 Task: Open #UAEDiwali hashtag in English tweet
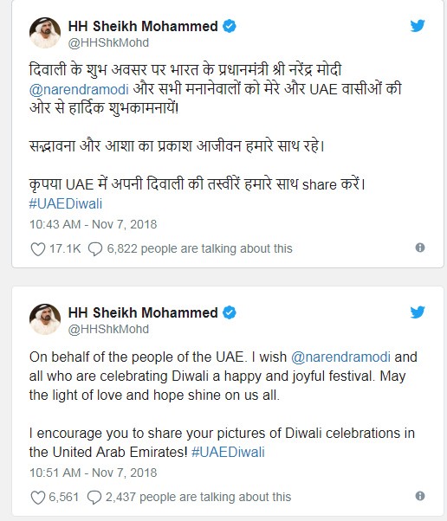[x=228, y=453]
